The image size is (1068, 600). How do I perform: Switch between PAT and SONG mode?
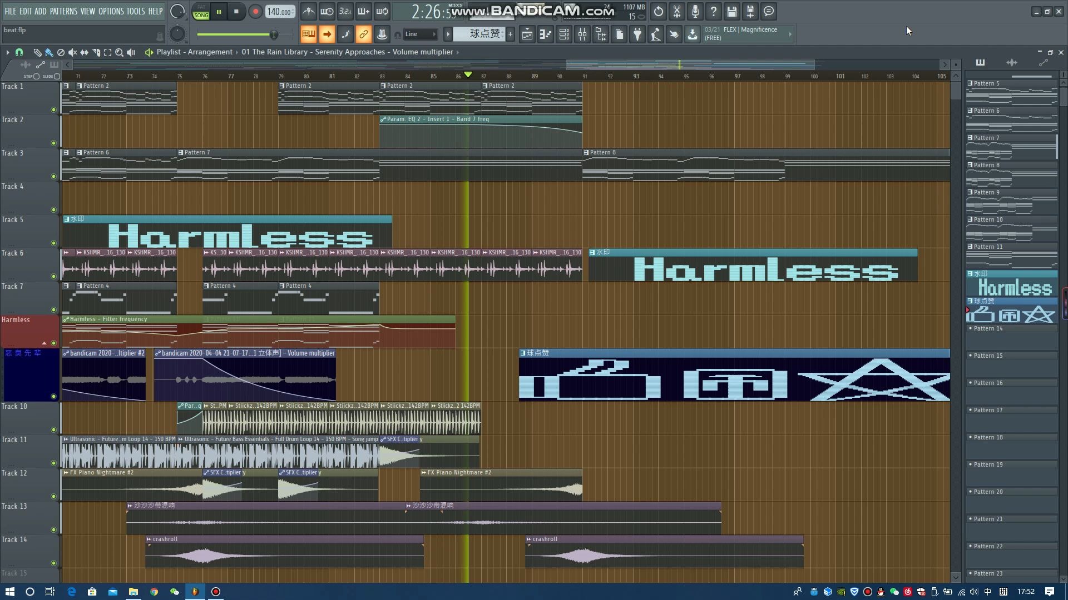tap(201, 11)
